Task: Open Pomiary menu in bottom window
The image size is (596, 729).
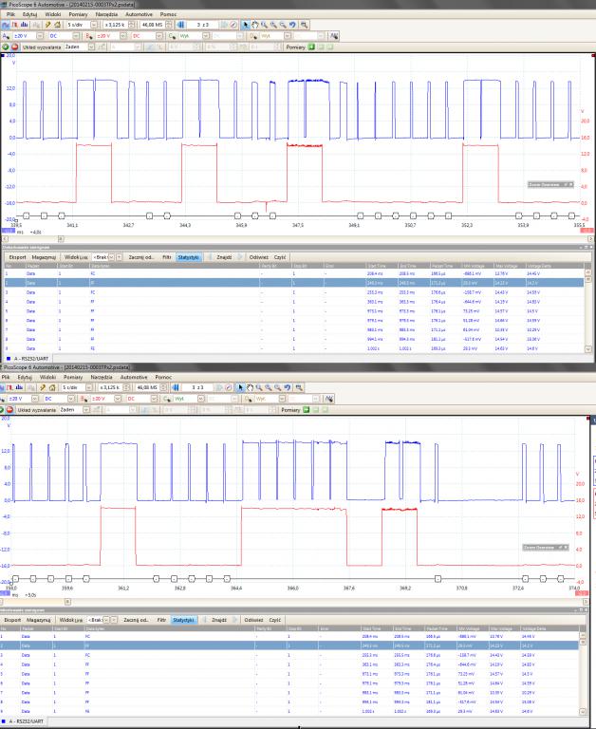Action: (x=73, y=377)
